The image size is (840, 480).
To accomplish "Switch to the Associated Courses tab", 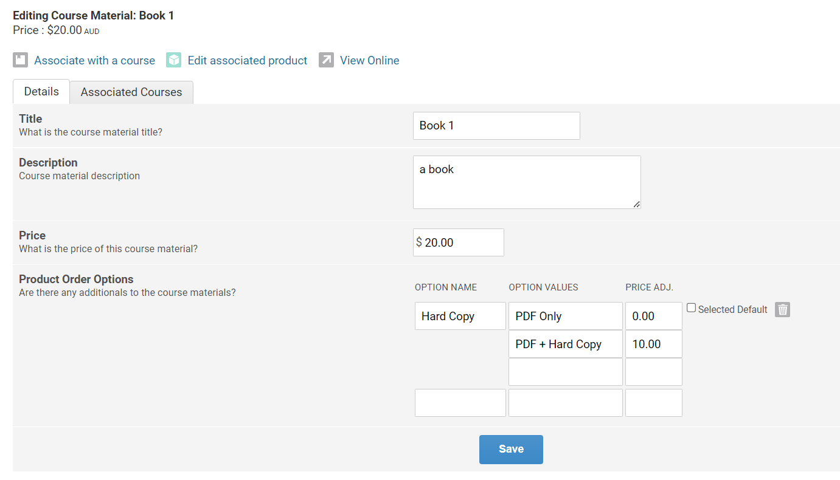I will [x=131, y=92].
